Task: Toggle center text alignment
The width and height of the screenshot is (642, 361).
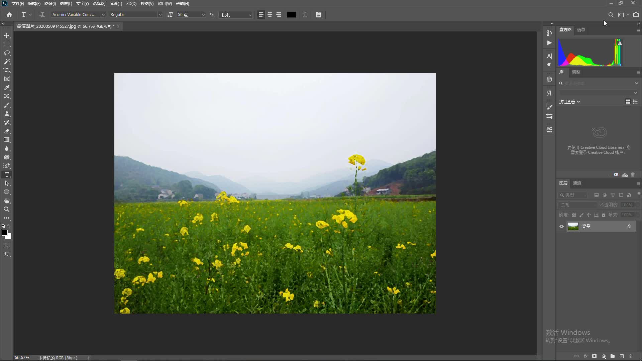Action: 270,15
